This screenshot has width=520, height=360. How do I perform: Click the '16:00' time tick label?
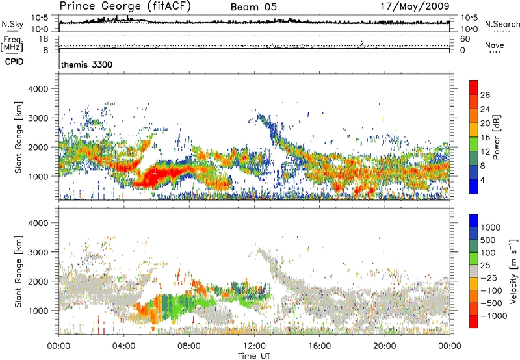click(319, 346)
